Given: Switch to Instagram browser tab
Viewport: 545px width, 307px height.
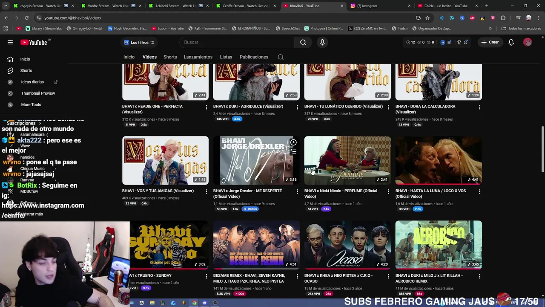Looking at the screenshot, I should pyautogui.click(x=381, y=6).
